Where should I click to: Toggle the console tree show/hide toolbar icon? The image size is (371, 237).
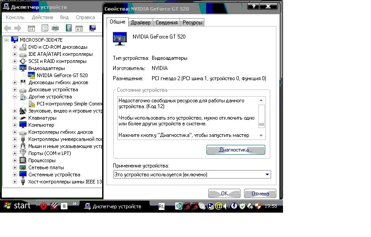pos(31,28)
